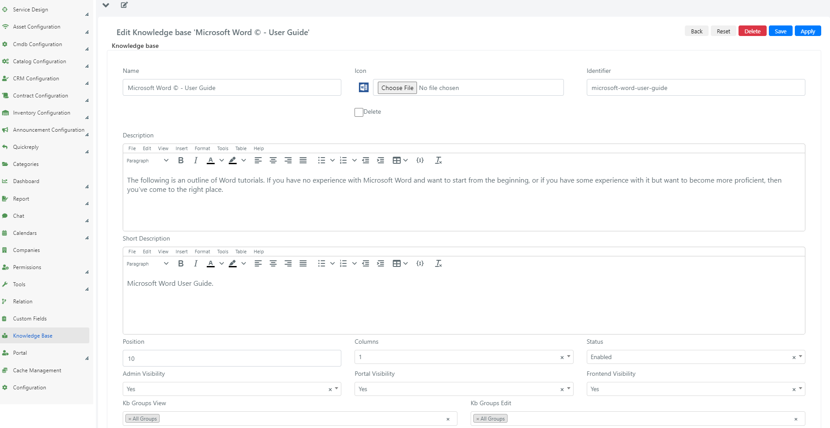Justify text in Description editor

coord(303,161)
